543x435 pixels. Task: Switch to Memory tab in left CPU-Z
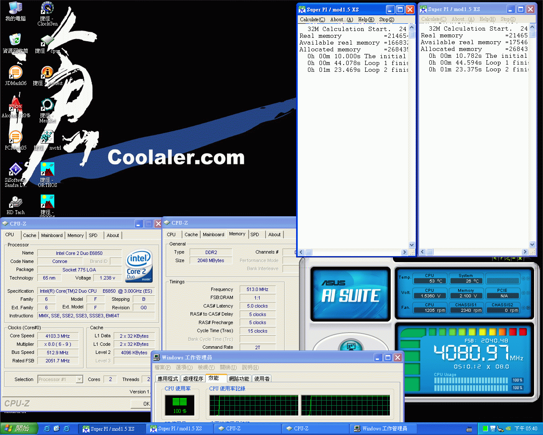coord(76,235)
